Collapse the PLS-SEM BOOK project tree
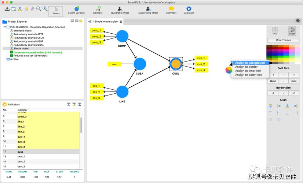The width and height of the screenshot is (303, 183). (5, 27)
